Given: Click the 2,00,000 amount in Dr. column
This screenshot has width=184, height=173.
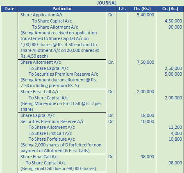Looking at the screenshot, I should (x=145, y=92).
